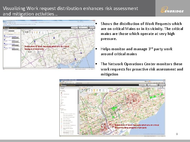
Task: Click search magnifier icon in bottom screenshot header
Action: point(157,85)
